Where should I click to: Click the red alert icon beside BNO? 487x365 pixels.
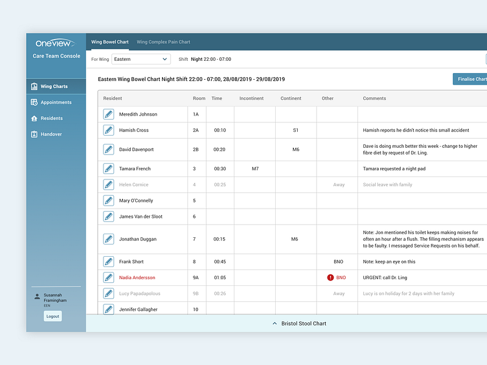tap(330, 277)
